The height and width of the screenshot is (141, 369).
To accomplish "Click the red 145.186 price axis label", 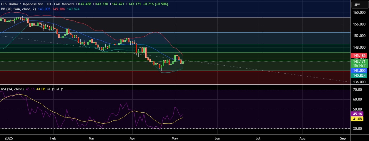I will coord(359,55).
